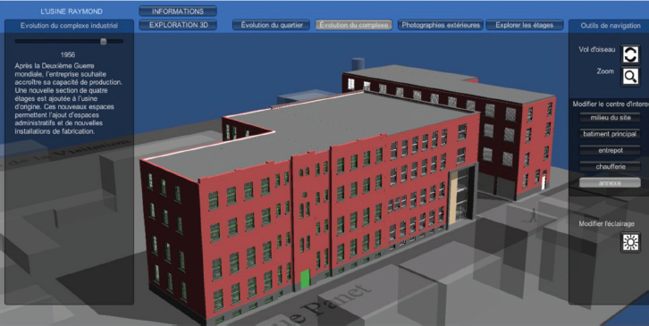The height and width of the screenshot is (326, 649).
Task: Activate the Zoom magnifier icon
Action: coord(630,77)
